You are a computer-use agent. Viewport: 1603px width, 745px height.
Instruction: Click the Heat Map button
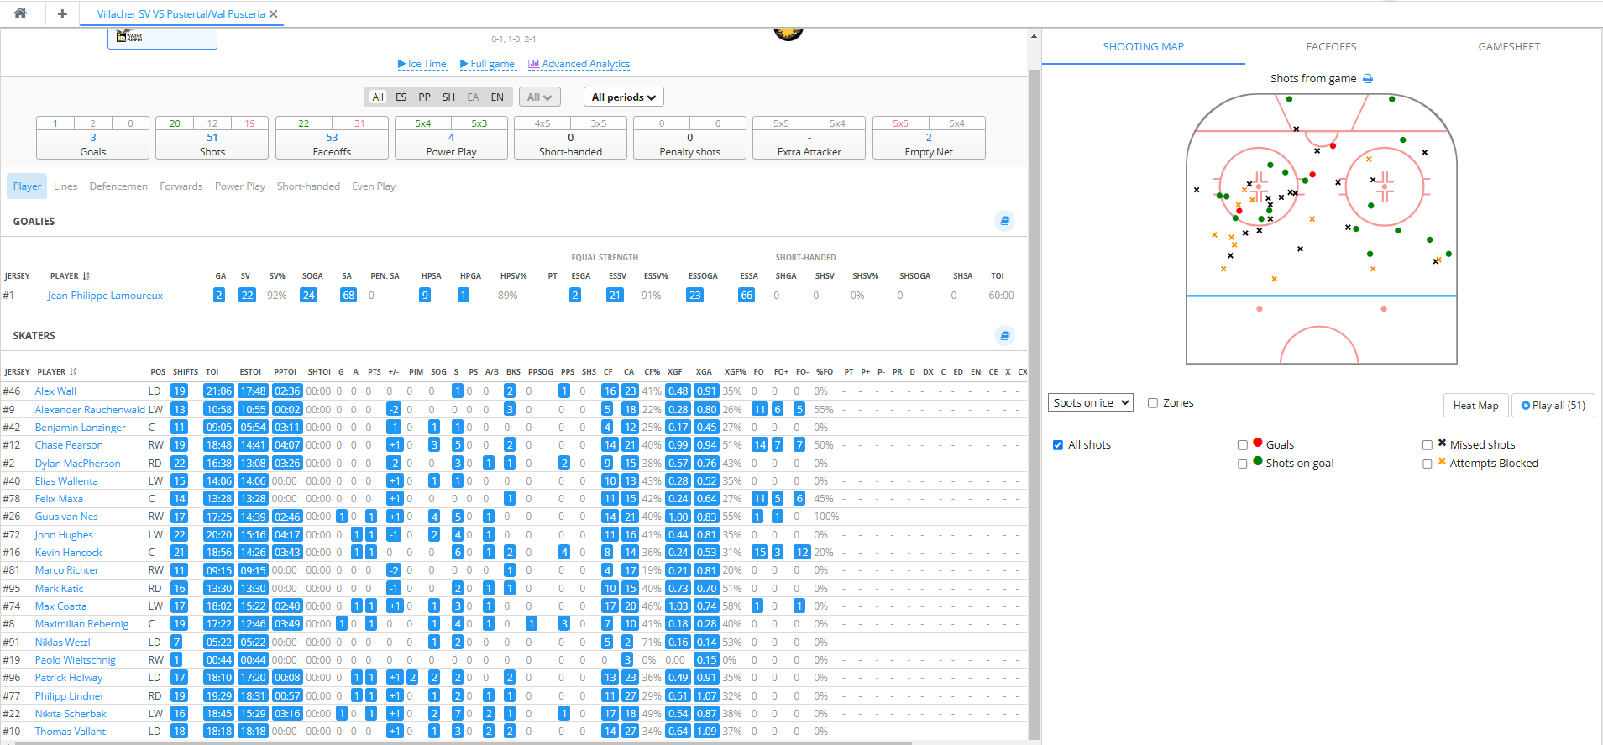point(1475,406)
